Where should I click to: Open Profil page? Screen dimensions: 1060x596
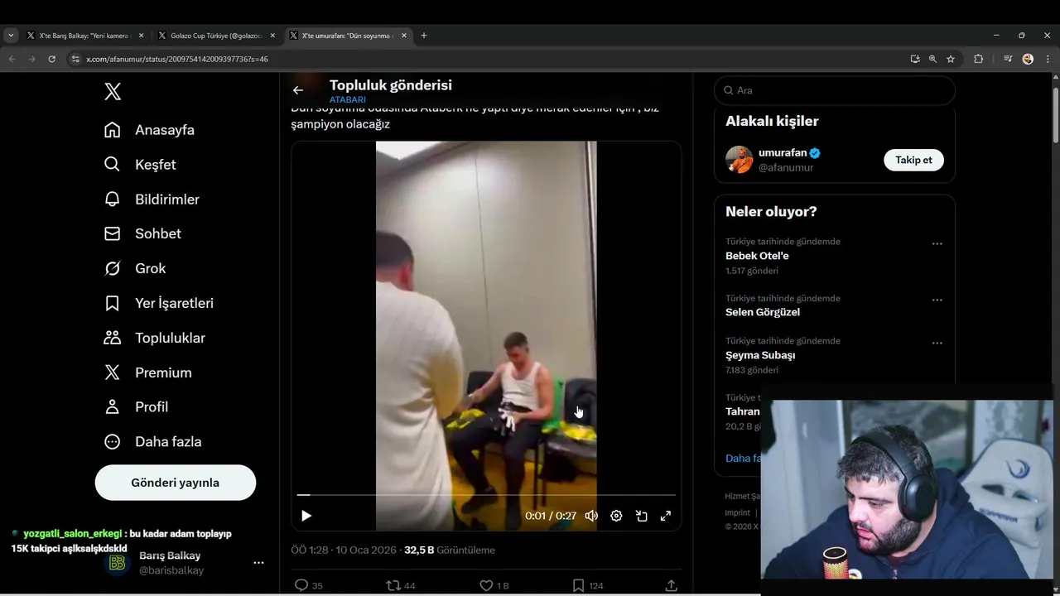[136, 407]
